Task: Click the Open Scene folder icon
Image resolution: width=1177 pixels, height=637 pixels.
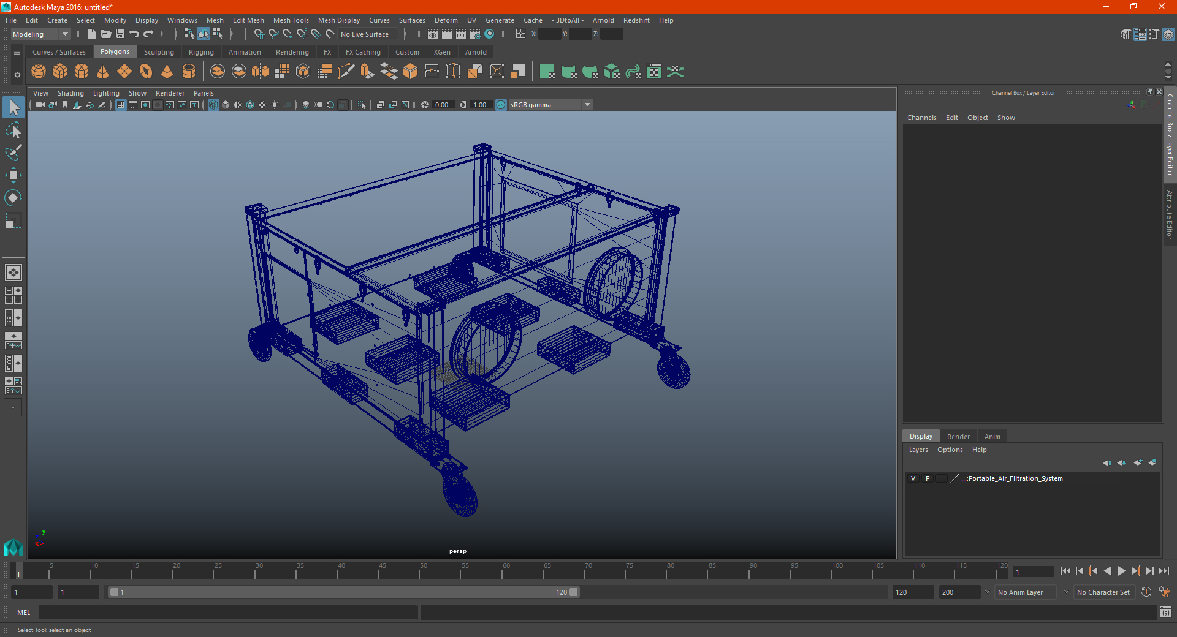Action: coord(106,34)
